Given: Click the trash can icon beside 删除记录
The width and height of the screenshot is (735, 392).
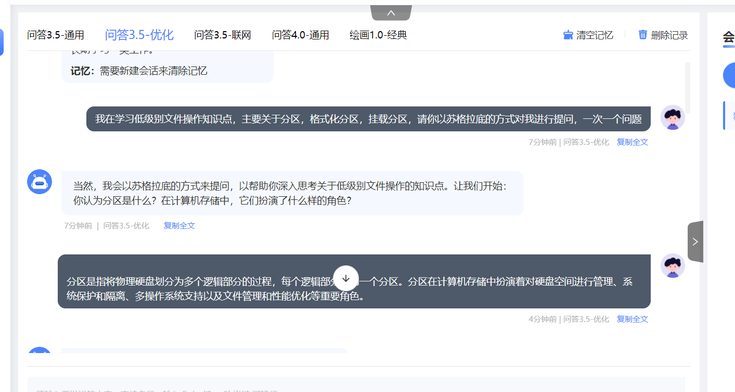Looking at the screenshot, I should 643,35.
